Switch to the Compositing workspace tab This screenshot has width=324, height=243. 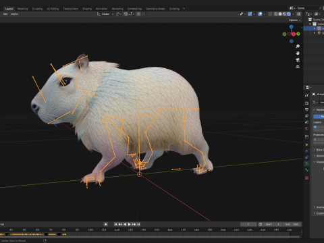click(134, 9)
